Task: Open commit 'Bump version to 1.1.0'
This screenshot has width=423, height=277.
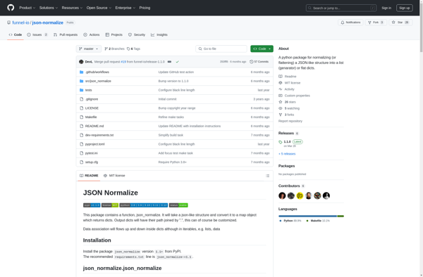Action: tap(173, 81)
